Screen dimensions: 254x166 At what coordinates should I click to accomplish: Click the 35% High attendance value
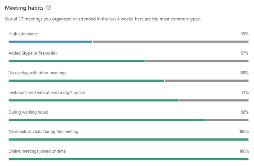(245, 34)
